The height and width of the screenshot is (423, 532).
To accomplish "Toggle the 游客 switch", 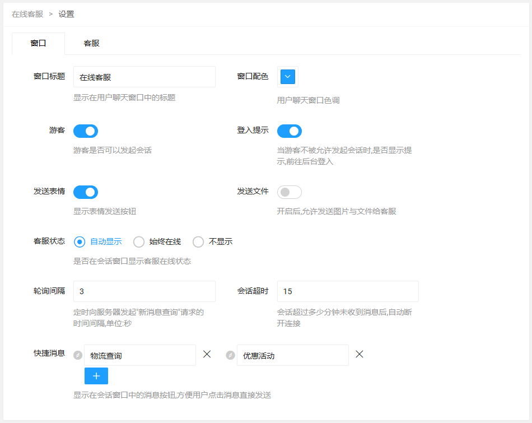I will (86, 131).
